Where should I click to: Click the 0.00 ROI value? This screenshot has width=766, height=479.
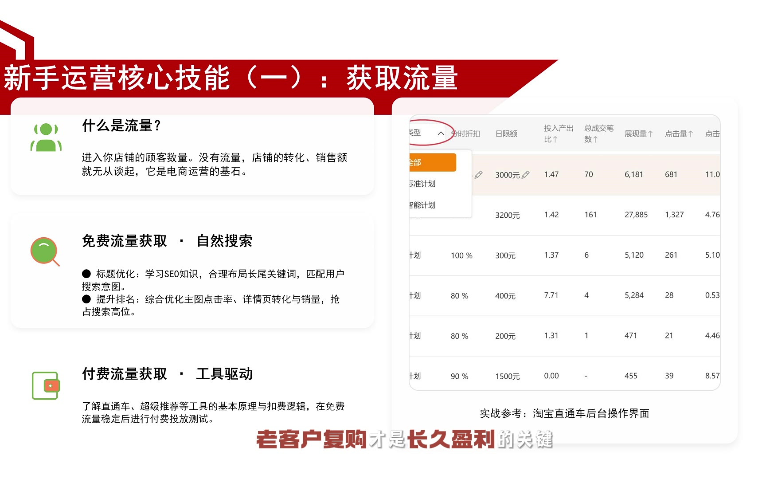click(x=551, y=376)
